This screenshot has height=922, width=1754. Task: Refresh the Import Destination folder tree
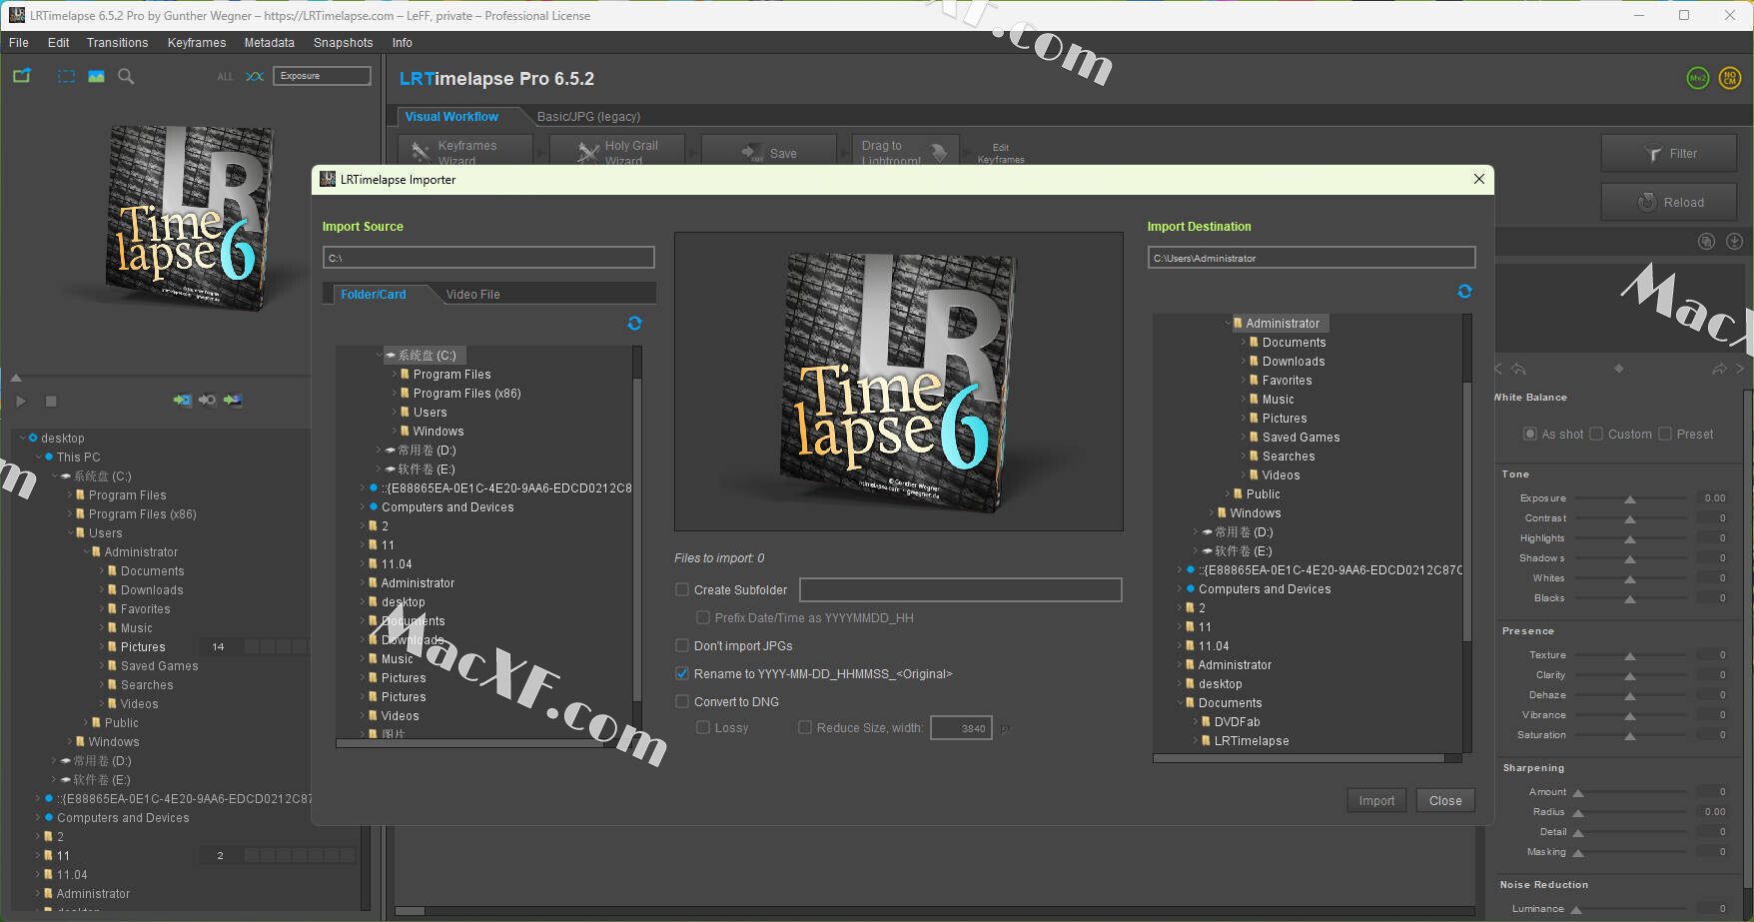click(1464, 292)
